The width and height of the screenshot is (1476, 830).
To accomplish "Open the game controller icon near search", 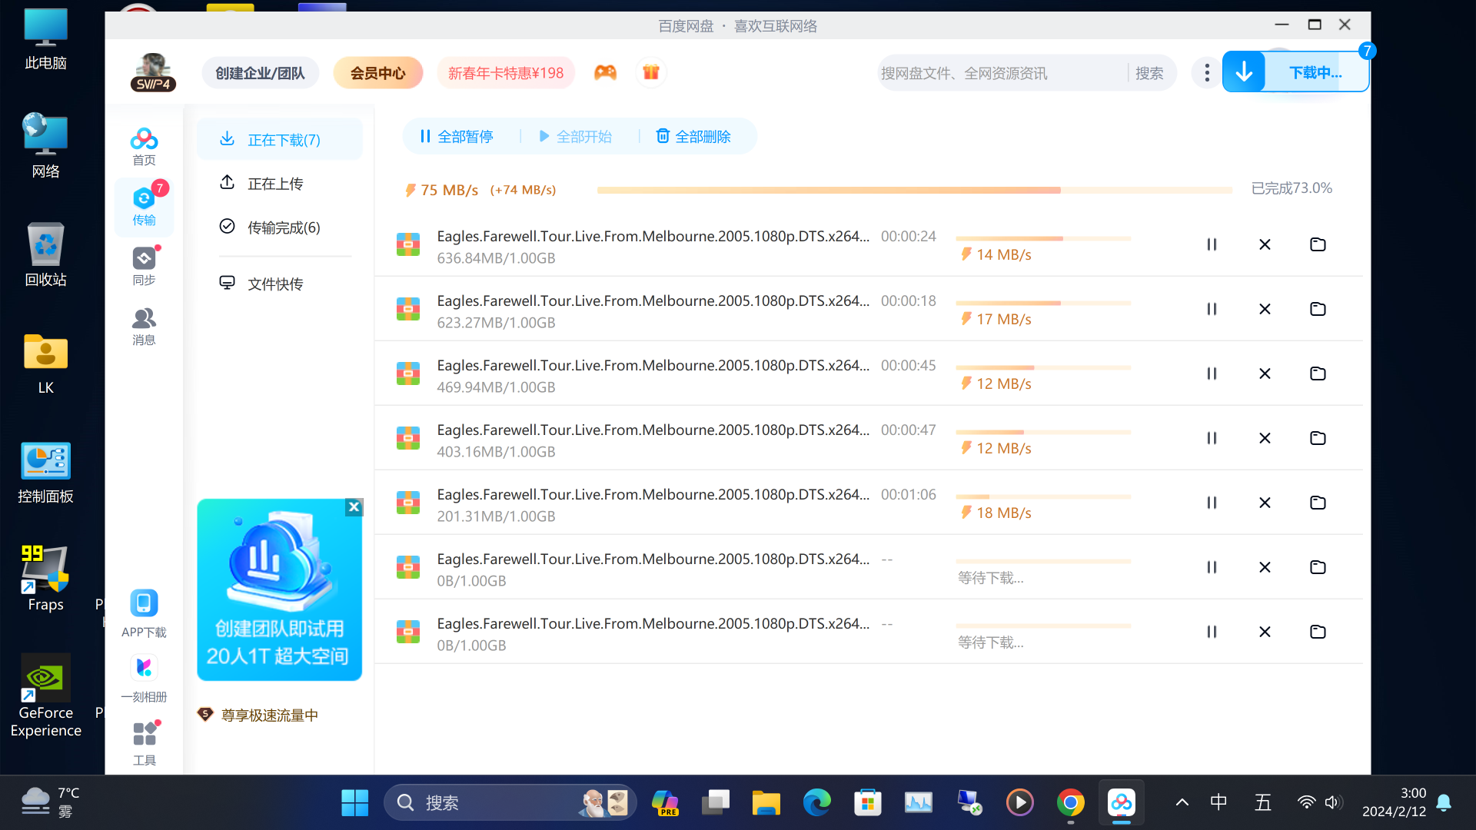I will click(606, 71).
